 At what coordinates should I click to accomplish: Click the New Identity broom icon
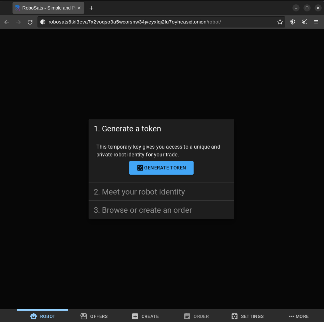pos(305,22)
